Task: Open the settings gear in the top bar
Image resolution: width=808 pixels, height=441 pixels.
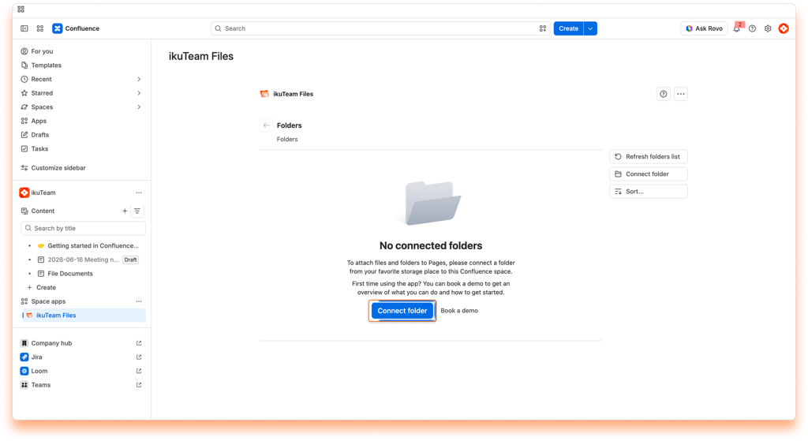Action: (768, 28)
